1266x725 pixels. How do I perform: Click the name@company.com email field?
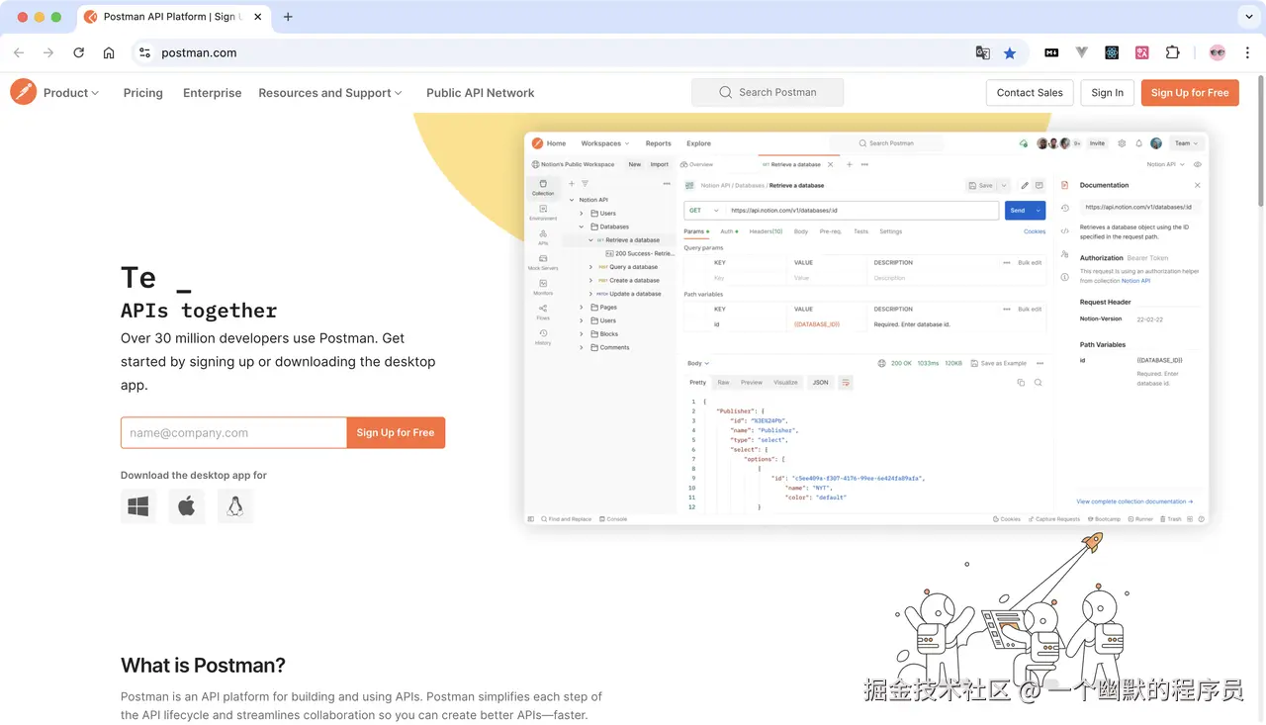click(x=233, y=432)
